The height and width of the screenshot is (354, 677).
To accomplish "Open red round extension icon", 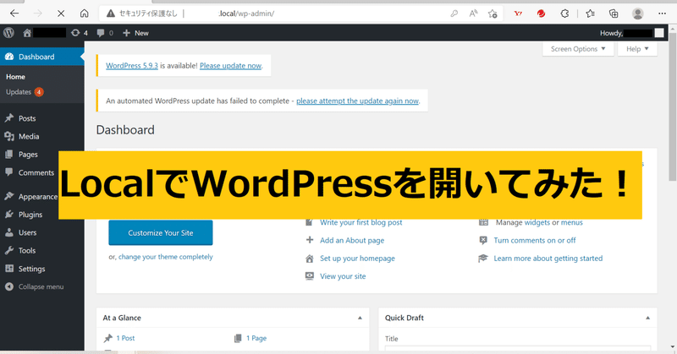I will pyautogui.click(x=541, y=14).
